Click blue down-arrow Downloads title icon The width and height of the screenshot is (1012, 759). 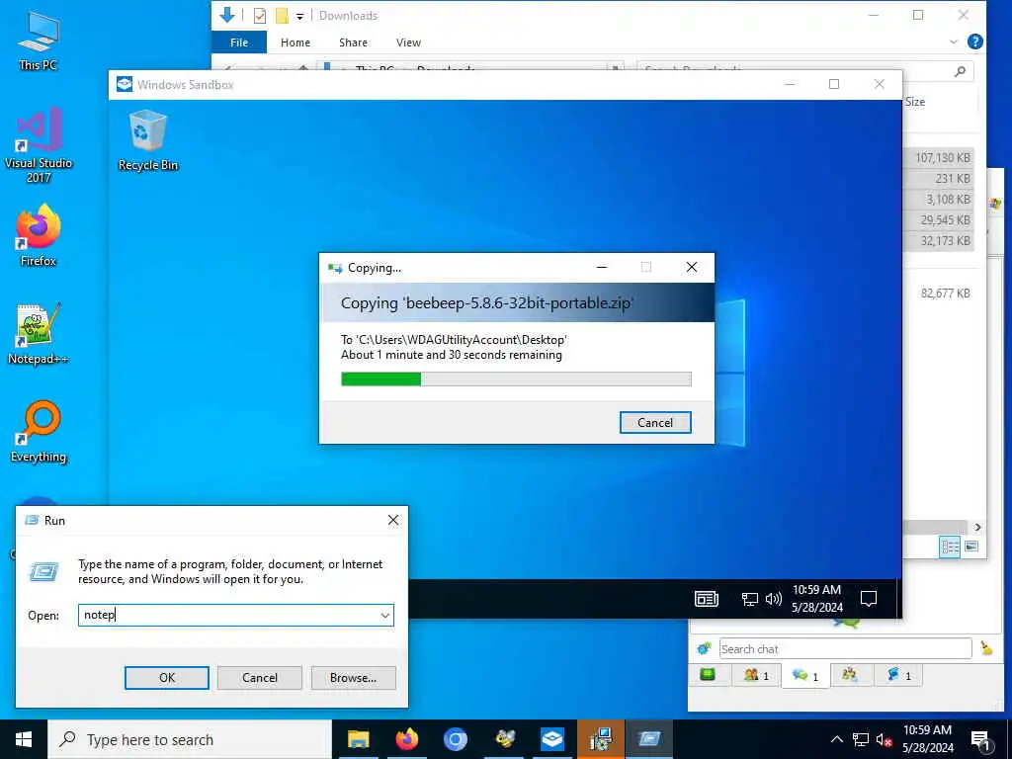227,15
